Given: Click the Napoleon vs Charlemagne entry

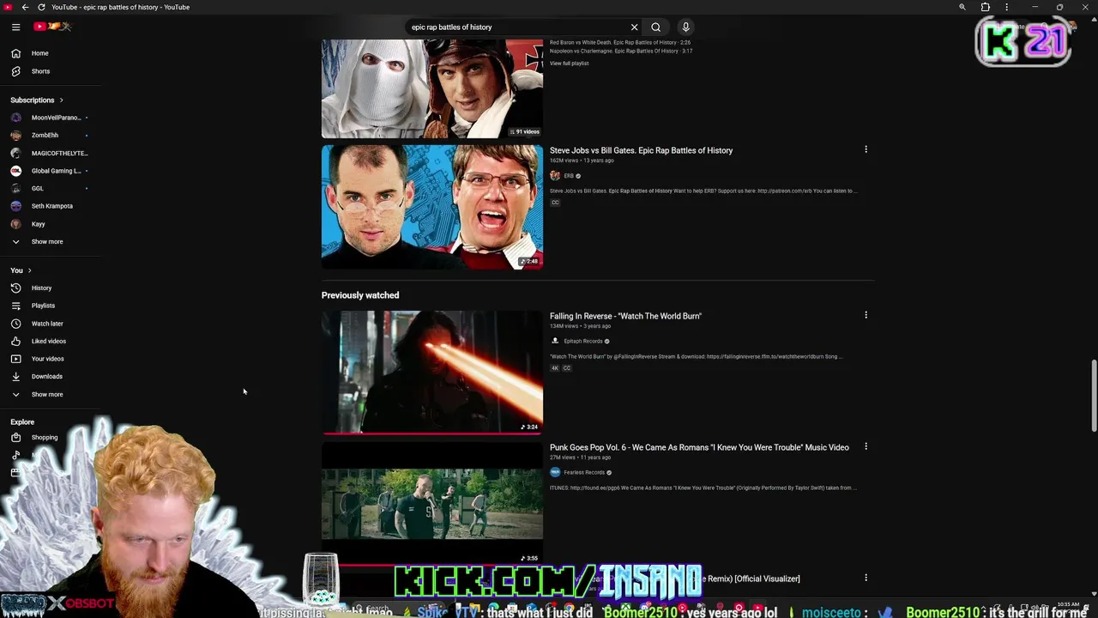Looking at the screenshot, I should (x=621, y=51).
